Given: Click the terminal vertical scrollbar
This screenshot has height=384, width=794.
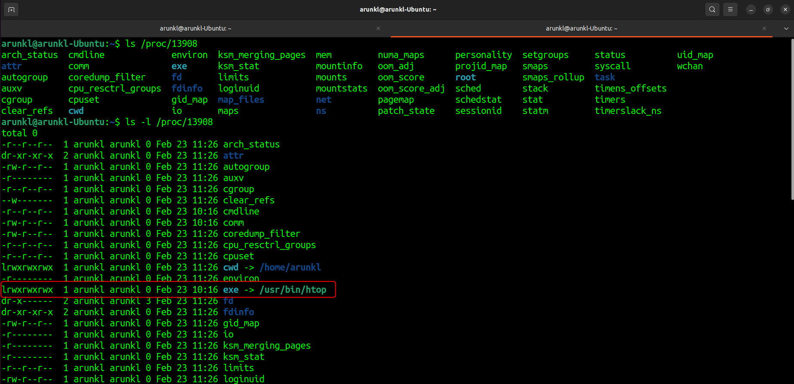Looking at the screenshot, I should coord(792,120).
